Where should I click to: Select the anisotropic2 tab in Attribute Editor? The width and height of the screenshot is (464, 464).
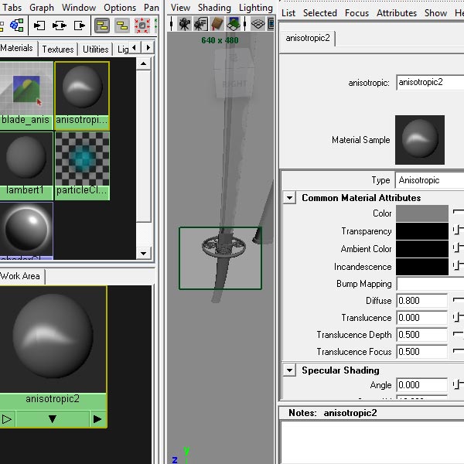pyautogui.click(x=308, y=38)
